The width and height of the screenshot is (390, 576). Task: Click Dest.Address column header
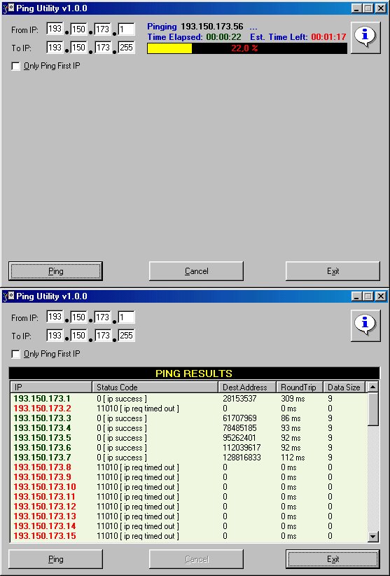(x=247, y=388)
